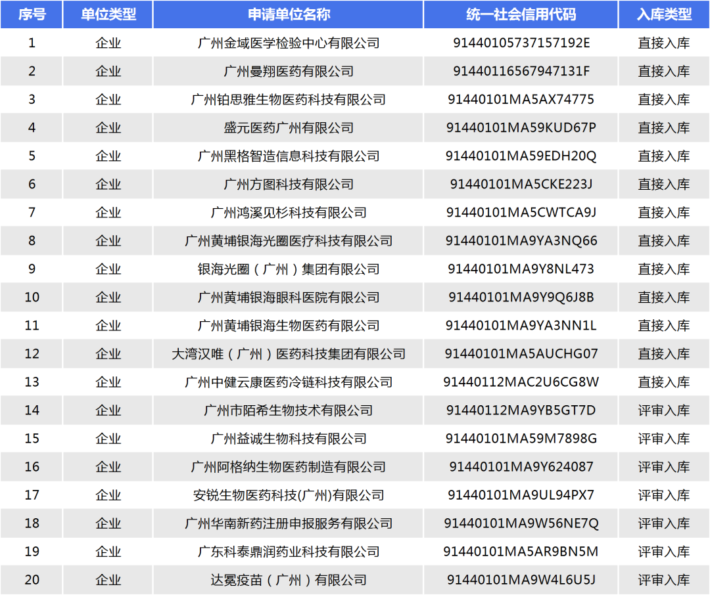Click 直接入库 in row 8

click(664, 241)
